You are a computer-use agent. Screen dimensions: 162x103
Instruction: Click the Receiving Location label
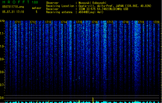coord(60,6)
